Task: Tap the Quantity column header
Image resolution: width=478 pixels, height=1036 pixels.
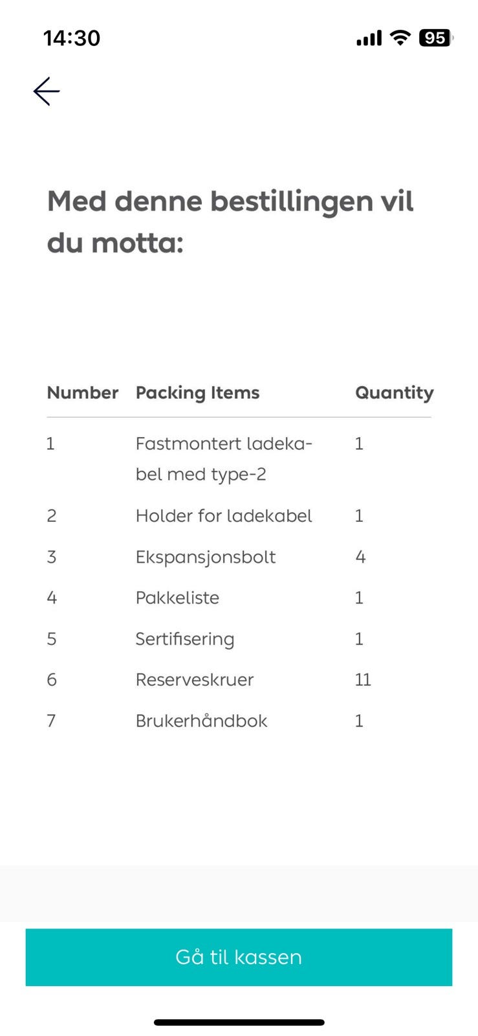Action: pos(394,393)
